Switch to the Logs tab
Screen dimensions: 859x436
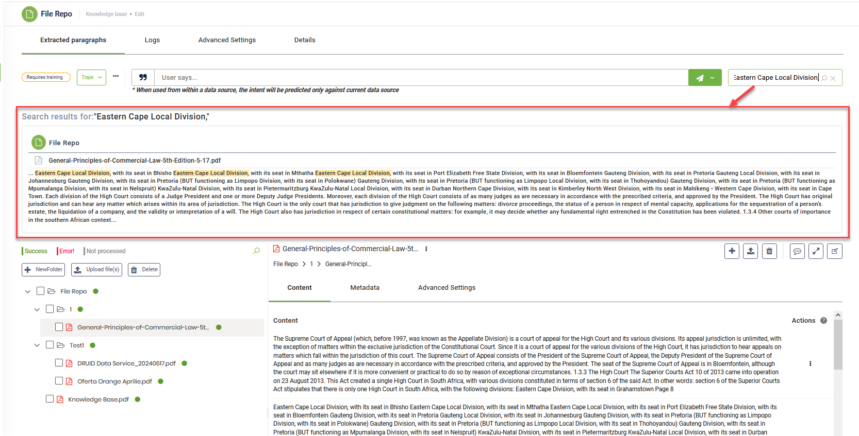(x=152, y=40)
